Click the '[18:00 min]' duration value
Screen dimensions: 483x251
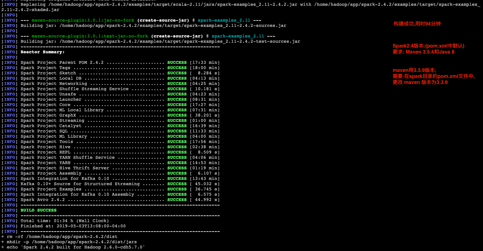(x=205, y=68)
